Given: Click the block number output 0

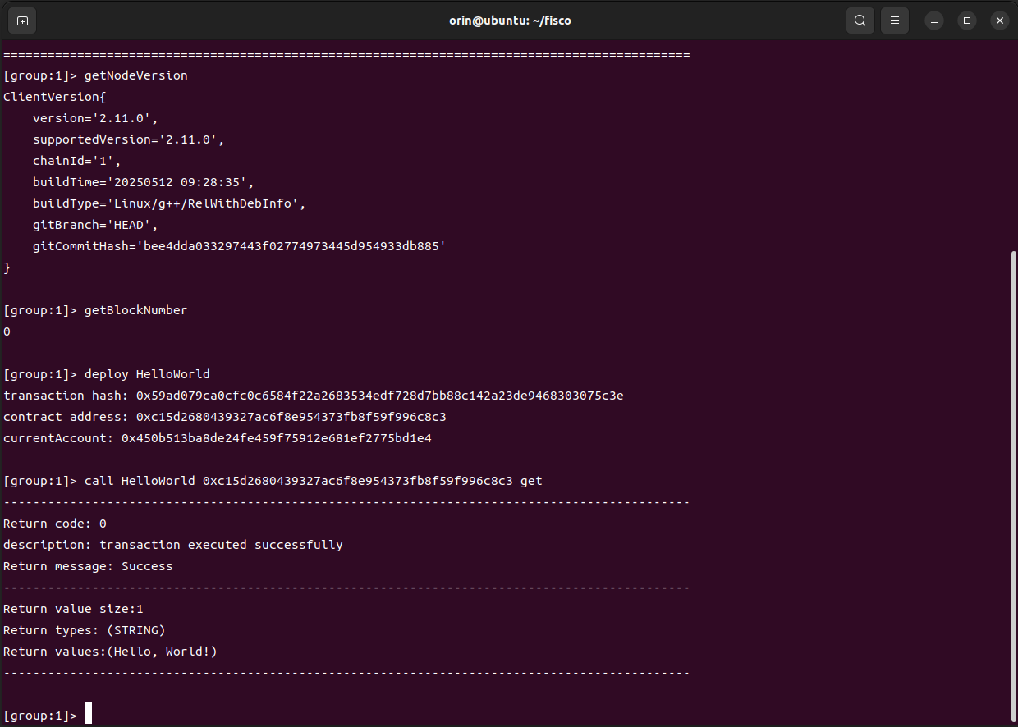Looking at the screenshot, I should pos(7,331).
